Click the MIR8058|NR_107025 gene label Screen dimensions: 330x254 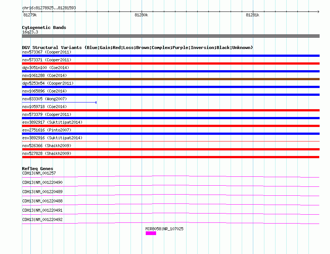pos(164,229)
